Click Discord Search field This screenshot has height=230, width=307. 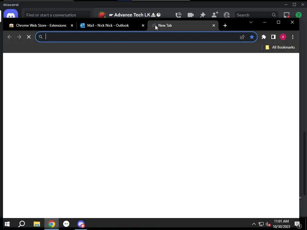(x=256, y=15)
